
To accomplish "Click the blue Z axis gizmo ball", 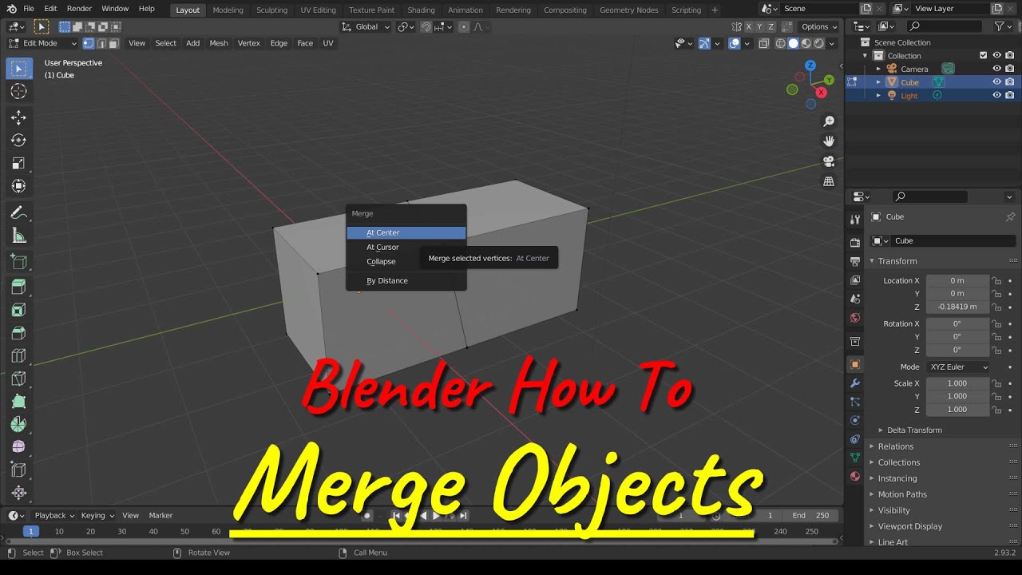I will 810,65.
